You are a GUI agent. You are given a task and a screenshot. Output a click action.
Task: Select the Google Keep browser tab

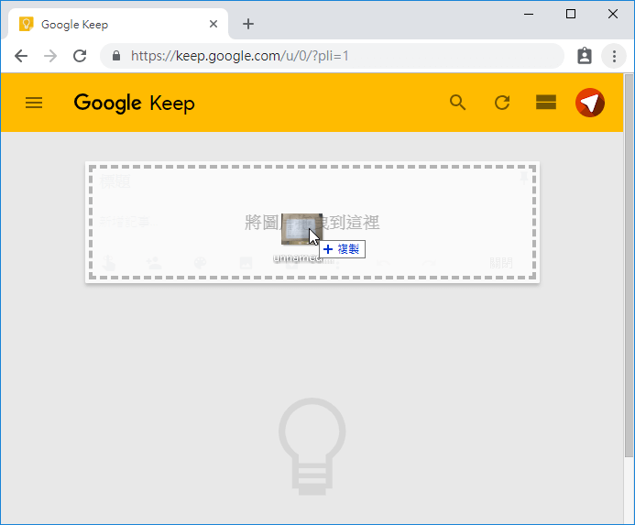(x=118, y=25)
